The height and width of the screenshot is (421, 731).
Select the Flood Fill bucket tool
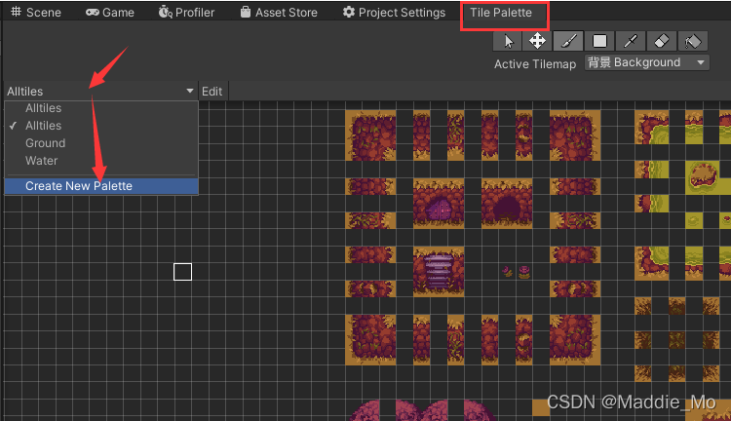click(x=693, y=42)
